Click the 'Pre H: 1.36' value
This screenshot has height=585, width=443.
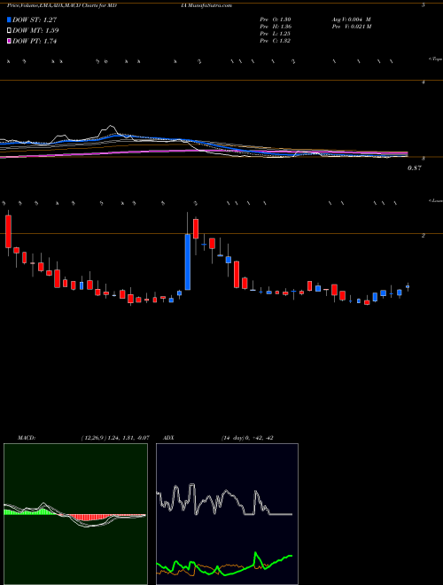[276, 27]
